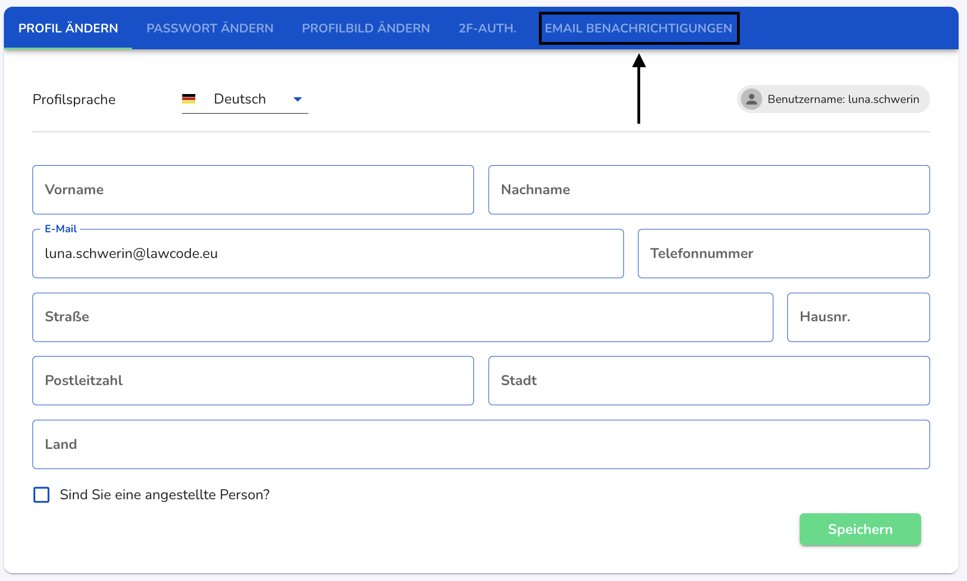Screen dimensions: 967x581
Task: Select the Deutsch language value
Action: tap(240, 99)
